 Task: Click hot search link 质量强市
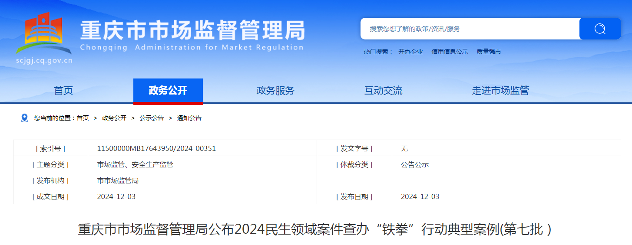tap(489, 52)
